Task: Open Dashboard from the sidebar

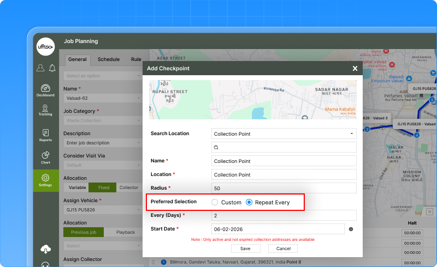Action: click(45, 90)
